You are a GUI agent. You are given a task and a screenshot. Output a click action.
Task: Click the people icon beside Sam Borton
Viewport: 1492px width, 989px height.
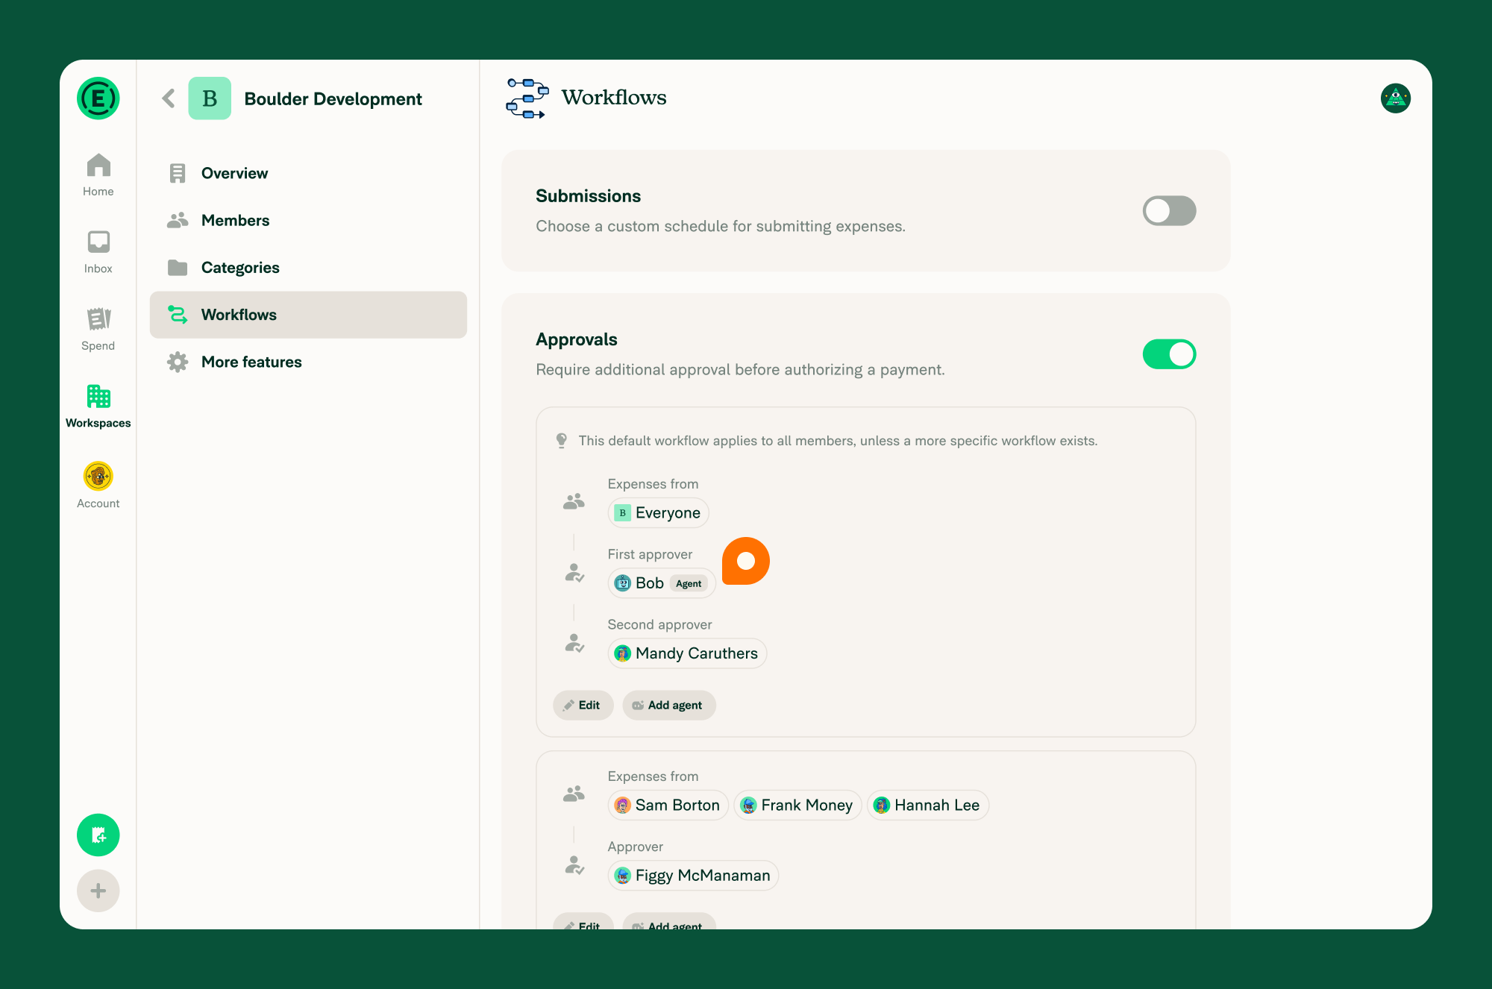pos(574,794)
